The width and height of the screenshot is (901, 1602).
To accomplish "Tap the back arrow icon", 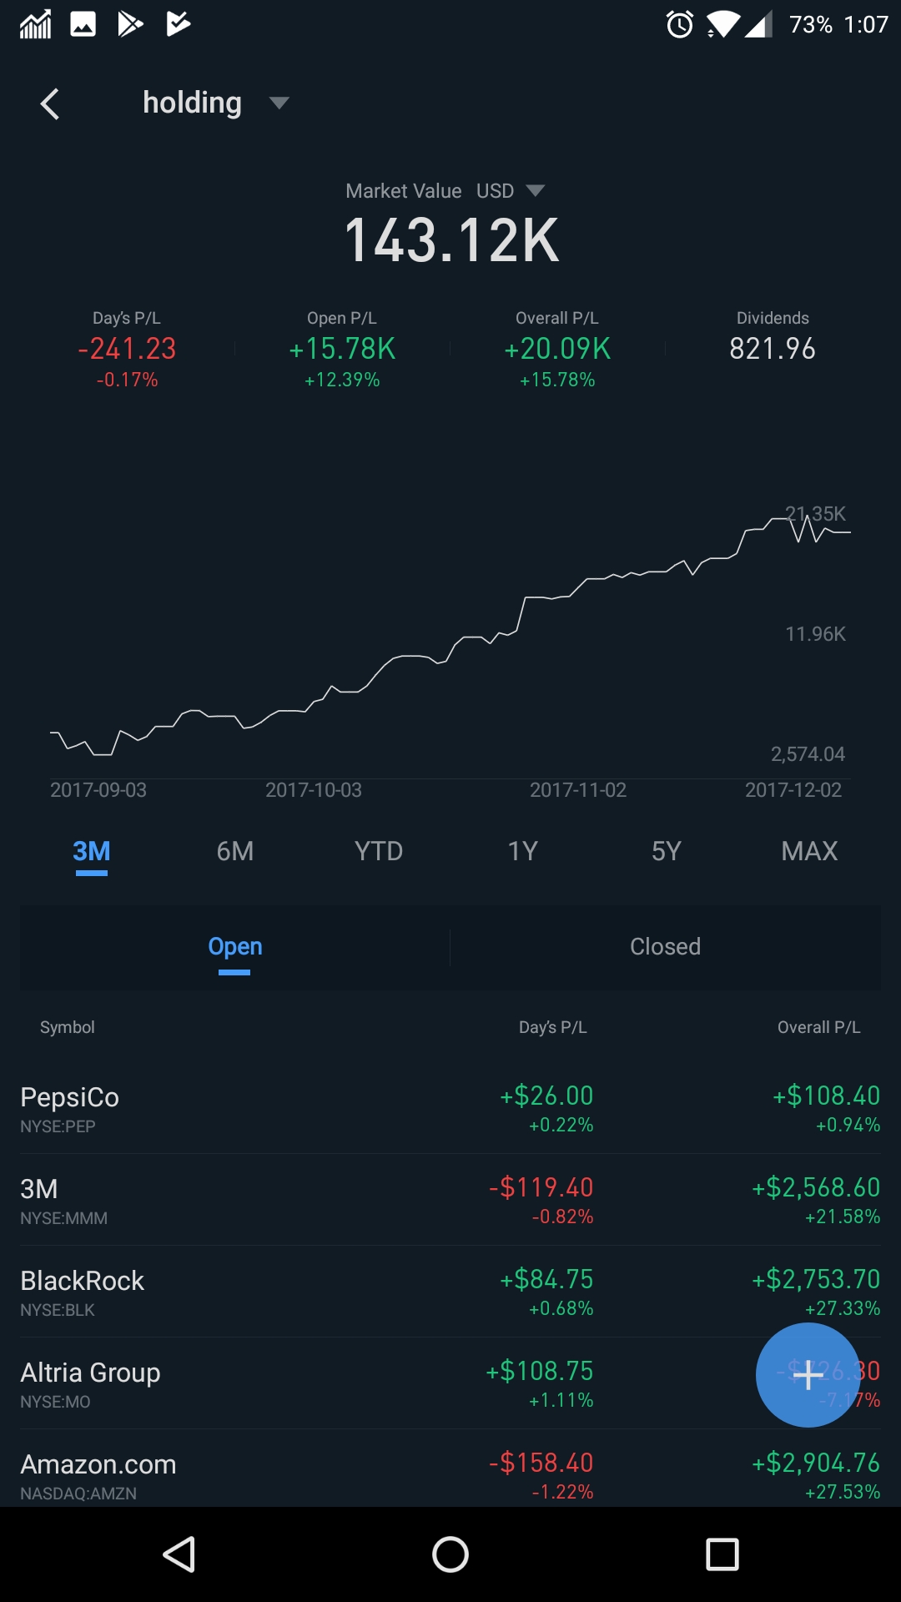I will [50, 104].
